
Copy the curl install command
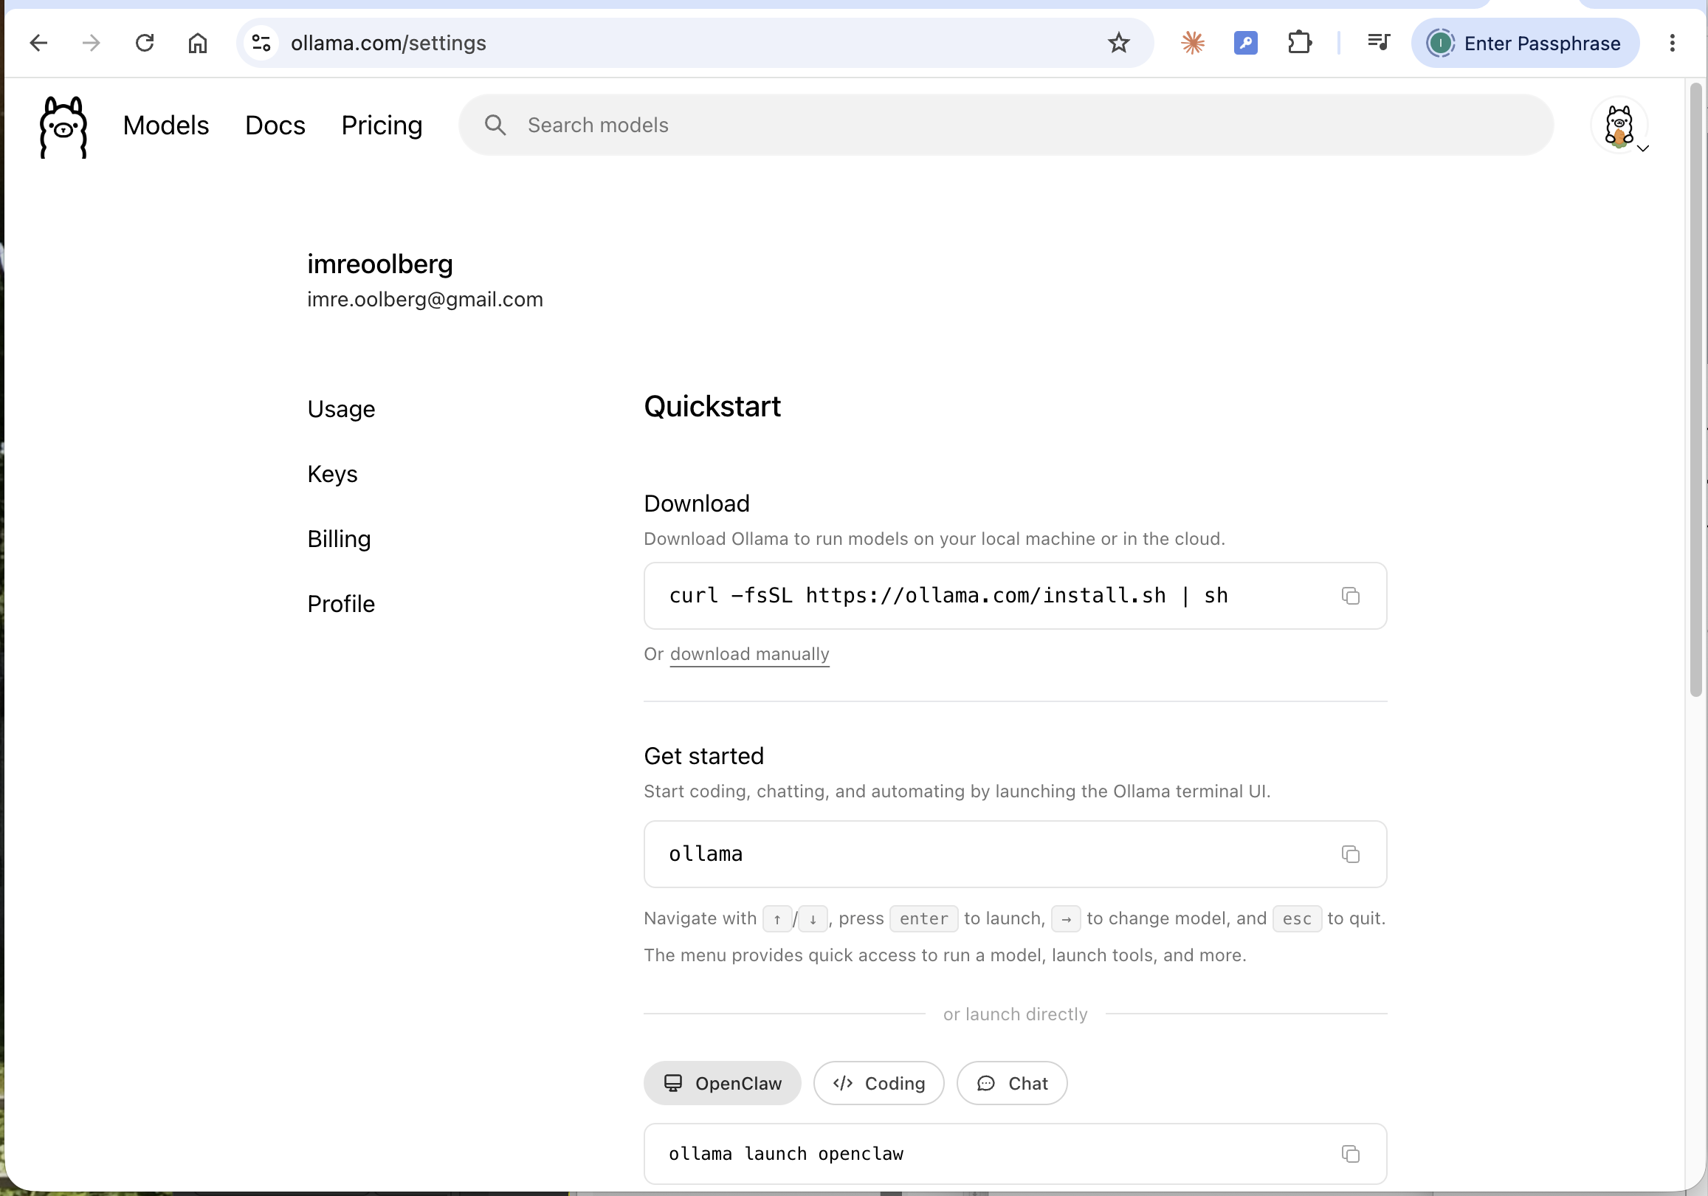pos(1350,596)
